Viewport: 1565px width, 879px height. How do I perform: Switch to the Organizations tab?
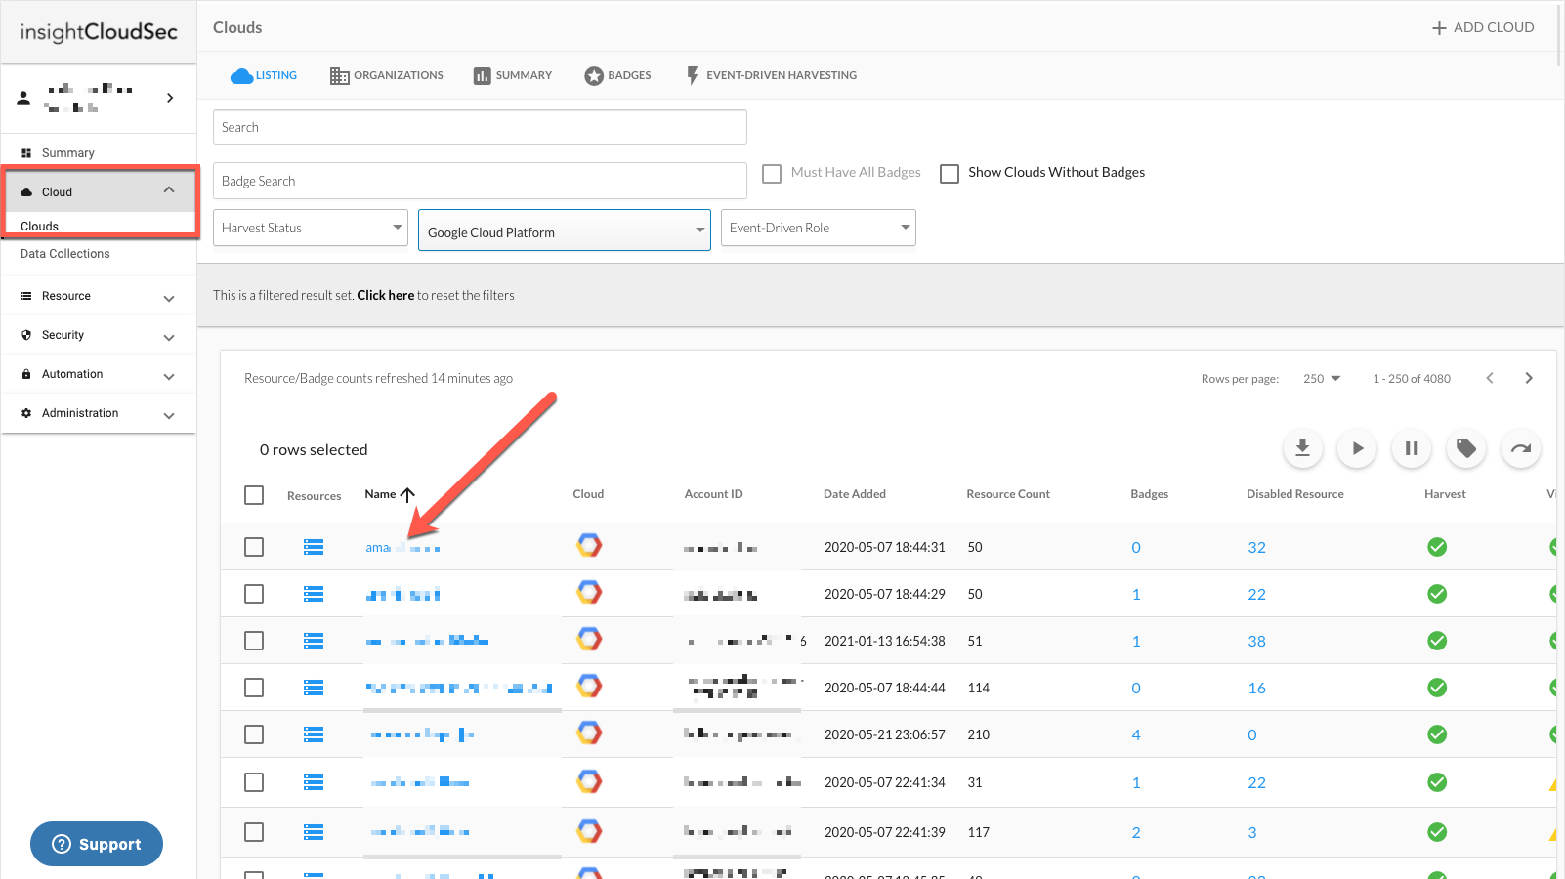(x=387, y=75)
